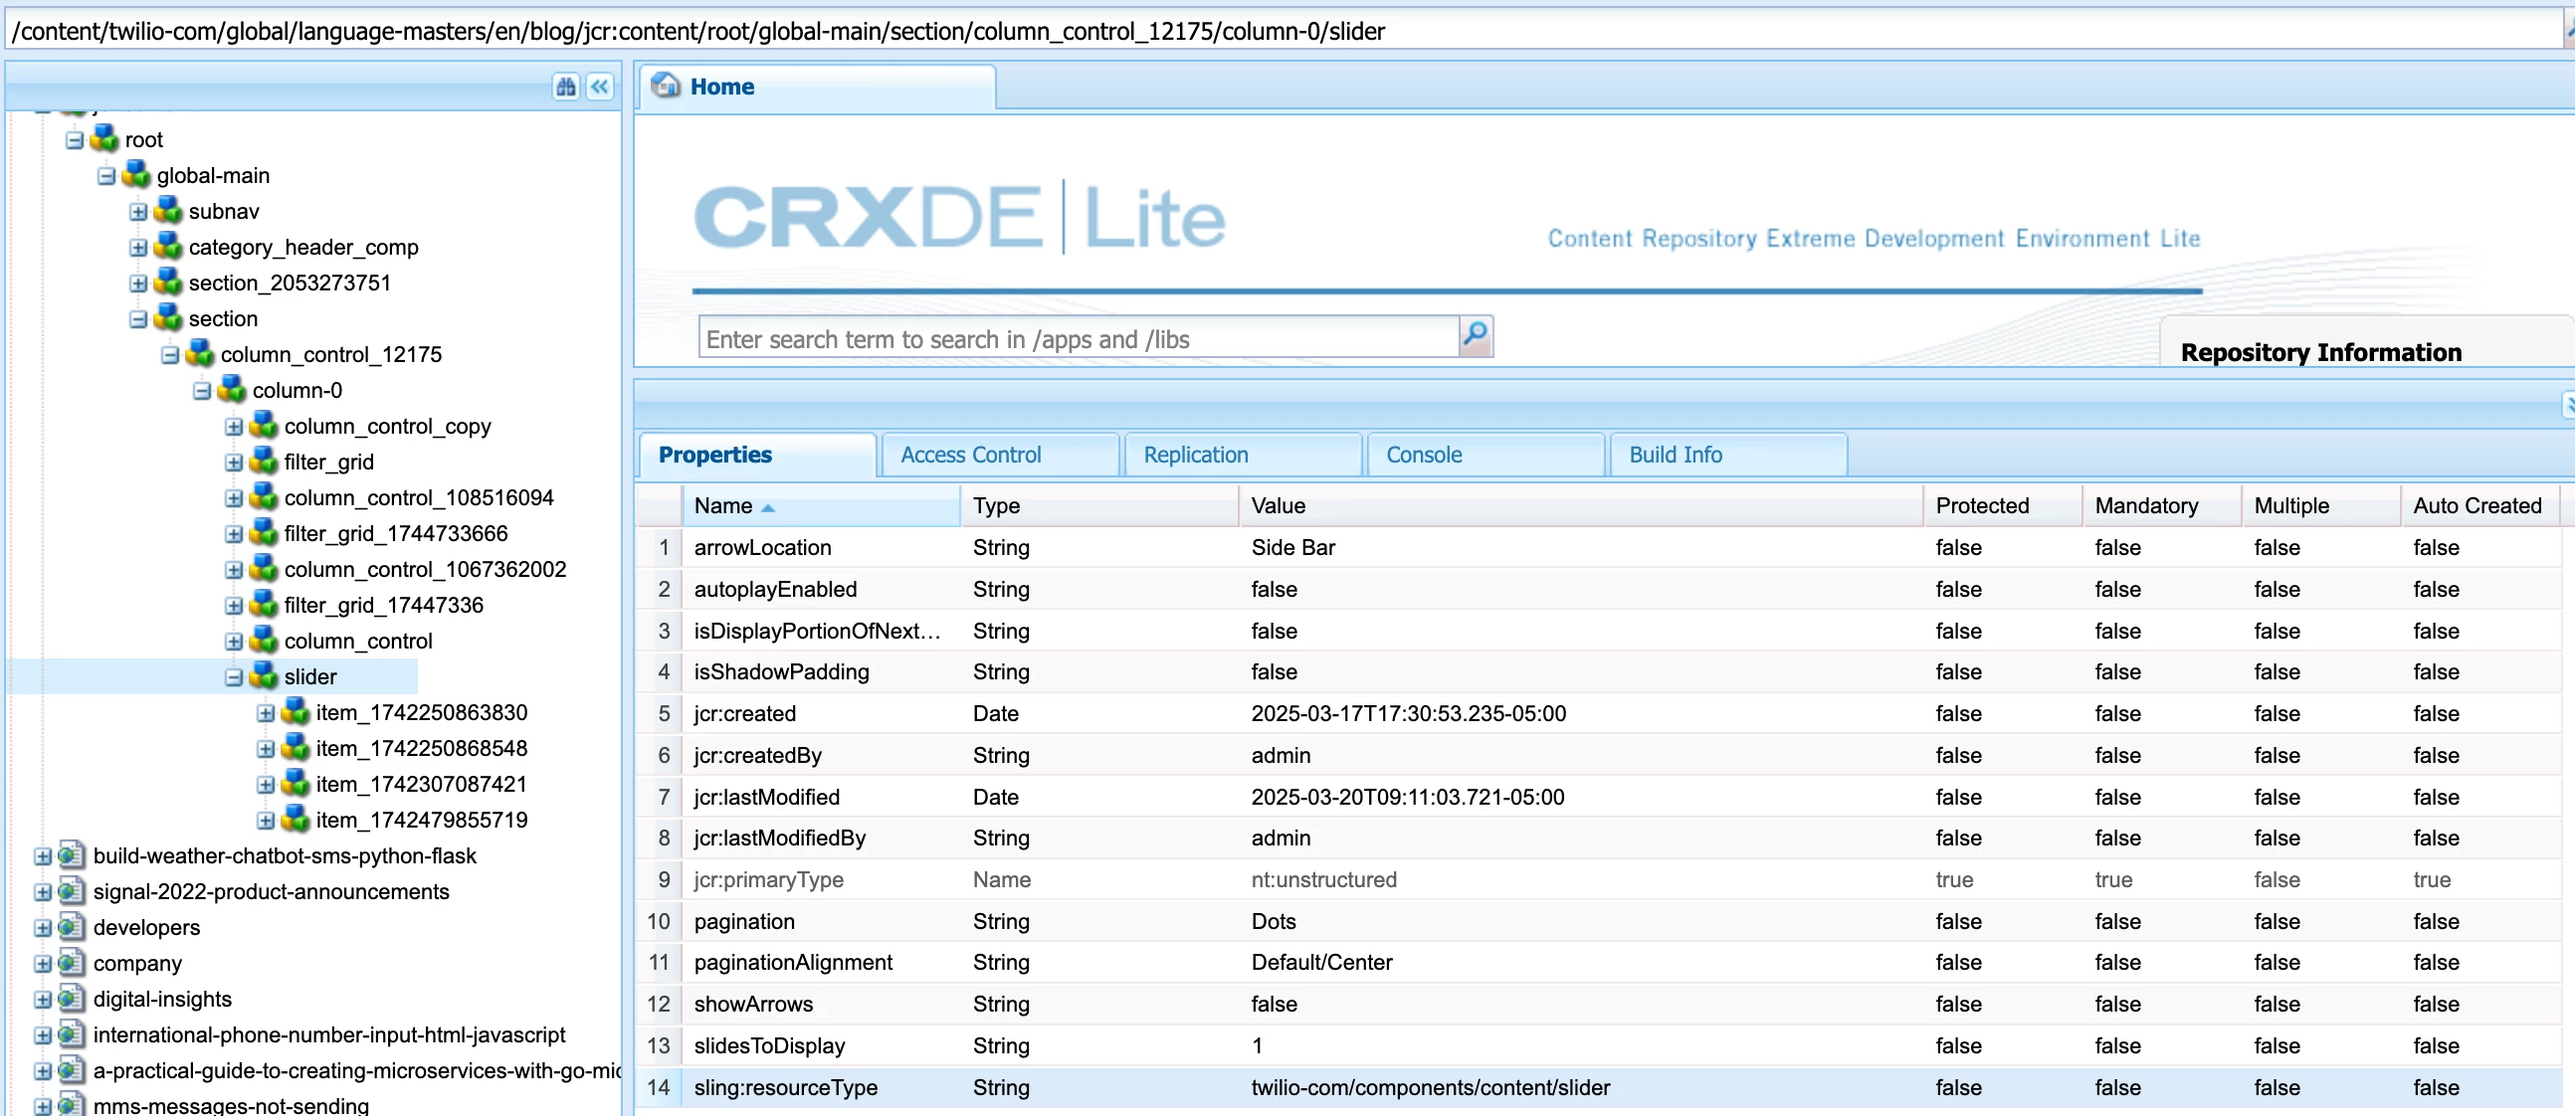Click the /apps and /libs search field

pyautogui.click(x=1077, y=340)
